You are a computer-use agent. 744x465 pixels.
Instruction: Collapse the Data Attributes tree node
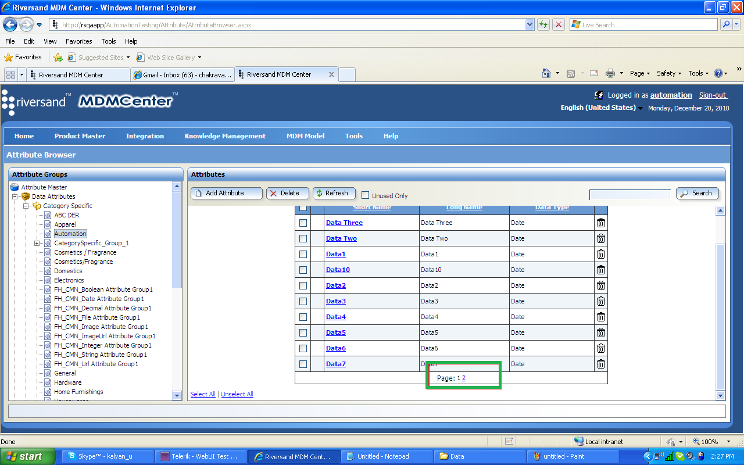click(15, 196)
